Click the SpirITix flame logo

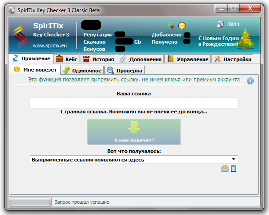20,36
